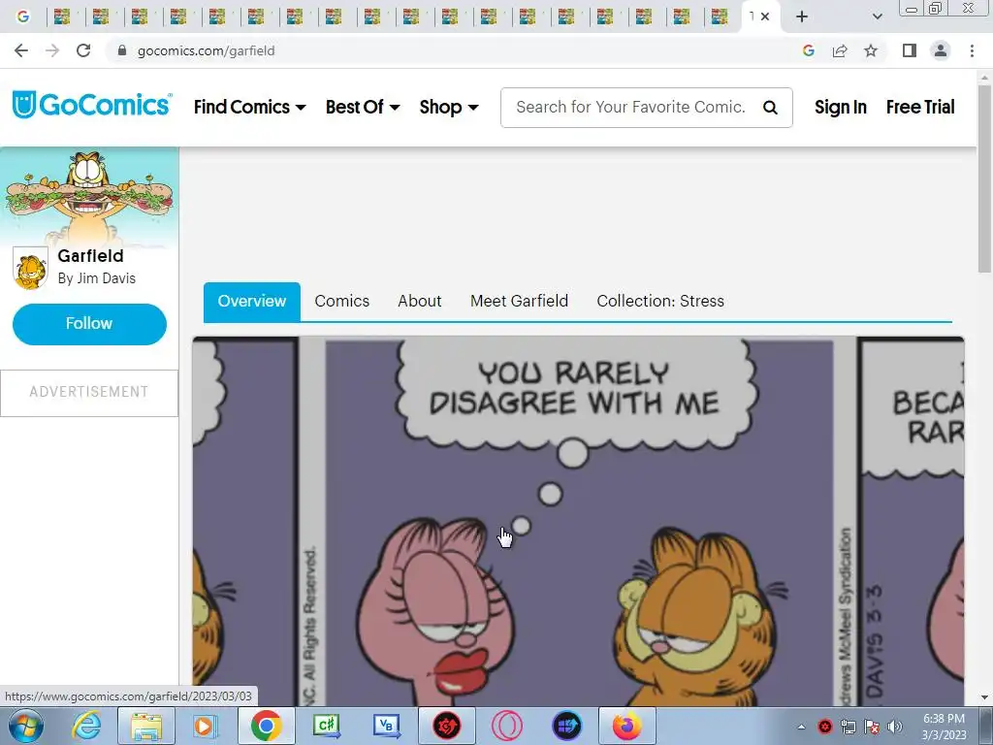Open the volume control in the tray
993x745 pixels.
coord(895,727)
